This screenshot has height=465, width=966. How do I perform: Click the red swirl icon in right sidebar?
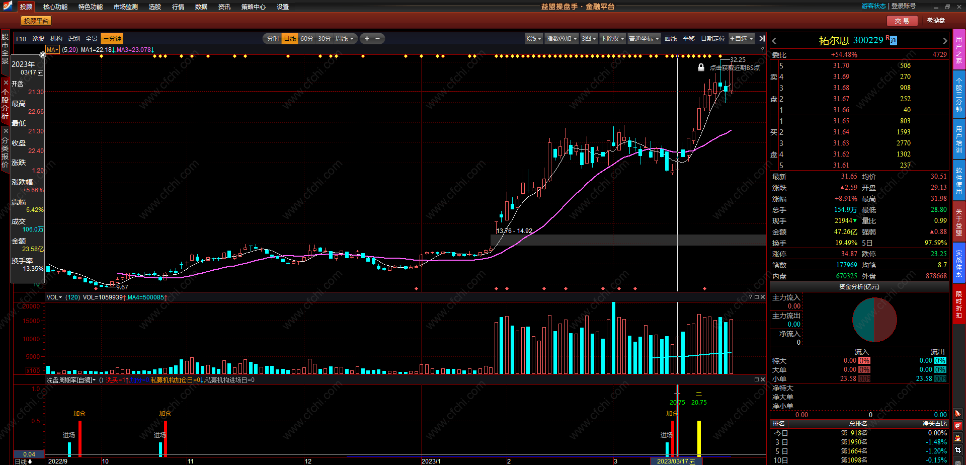958,426
